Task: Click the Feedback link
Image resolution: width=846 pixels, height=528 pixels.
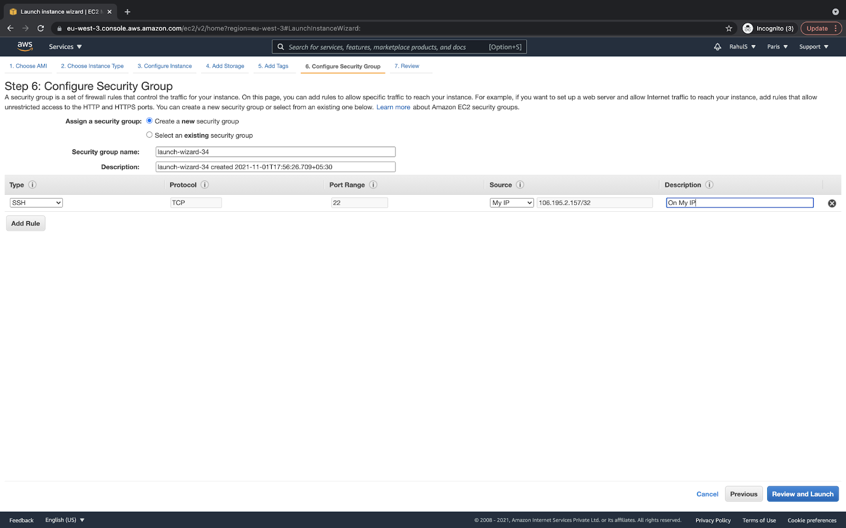Action: [x=22, y=520]
